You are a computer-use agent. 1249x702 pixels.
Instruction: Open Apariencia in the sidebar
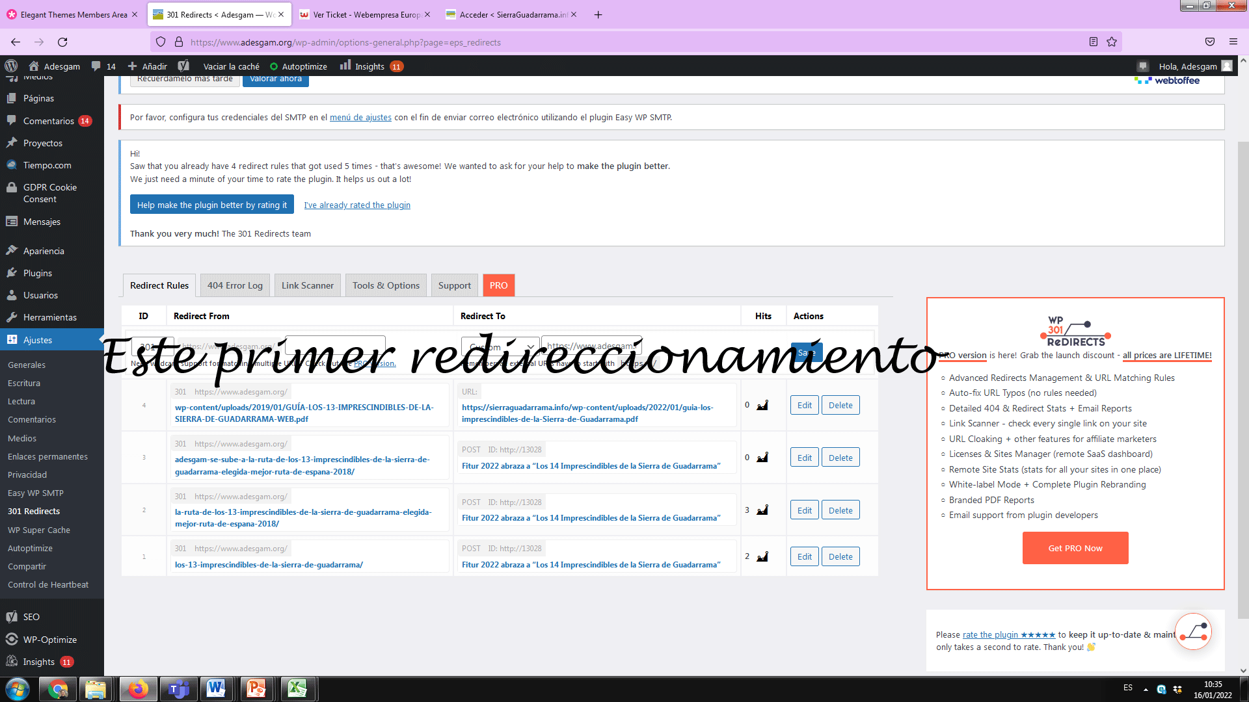[x=44, y=251]
